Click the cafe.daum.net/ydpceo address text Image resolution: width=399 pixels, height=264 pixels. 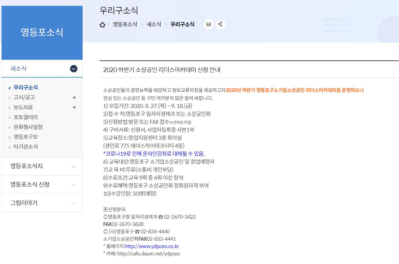click(149, 254)
